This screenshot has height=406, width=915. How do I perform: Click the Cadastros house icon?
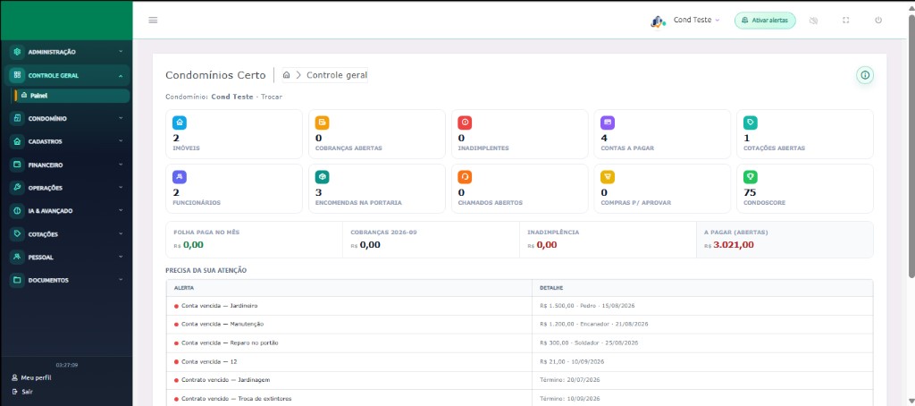click(x=17, y=141)
